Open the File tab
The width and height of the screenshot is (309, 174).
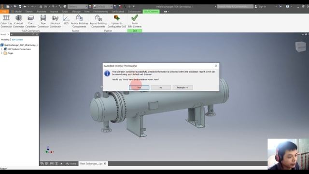click(x=4, y=12)
